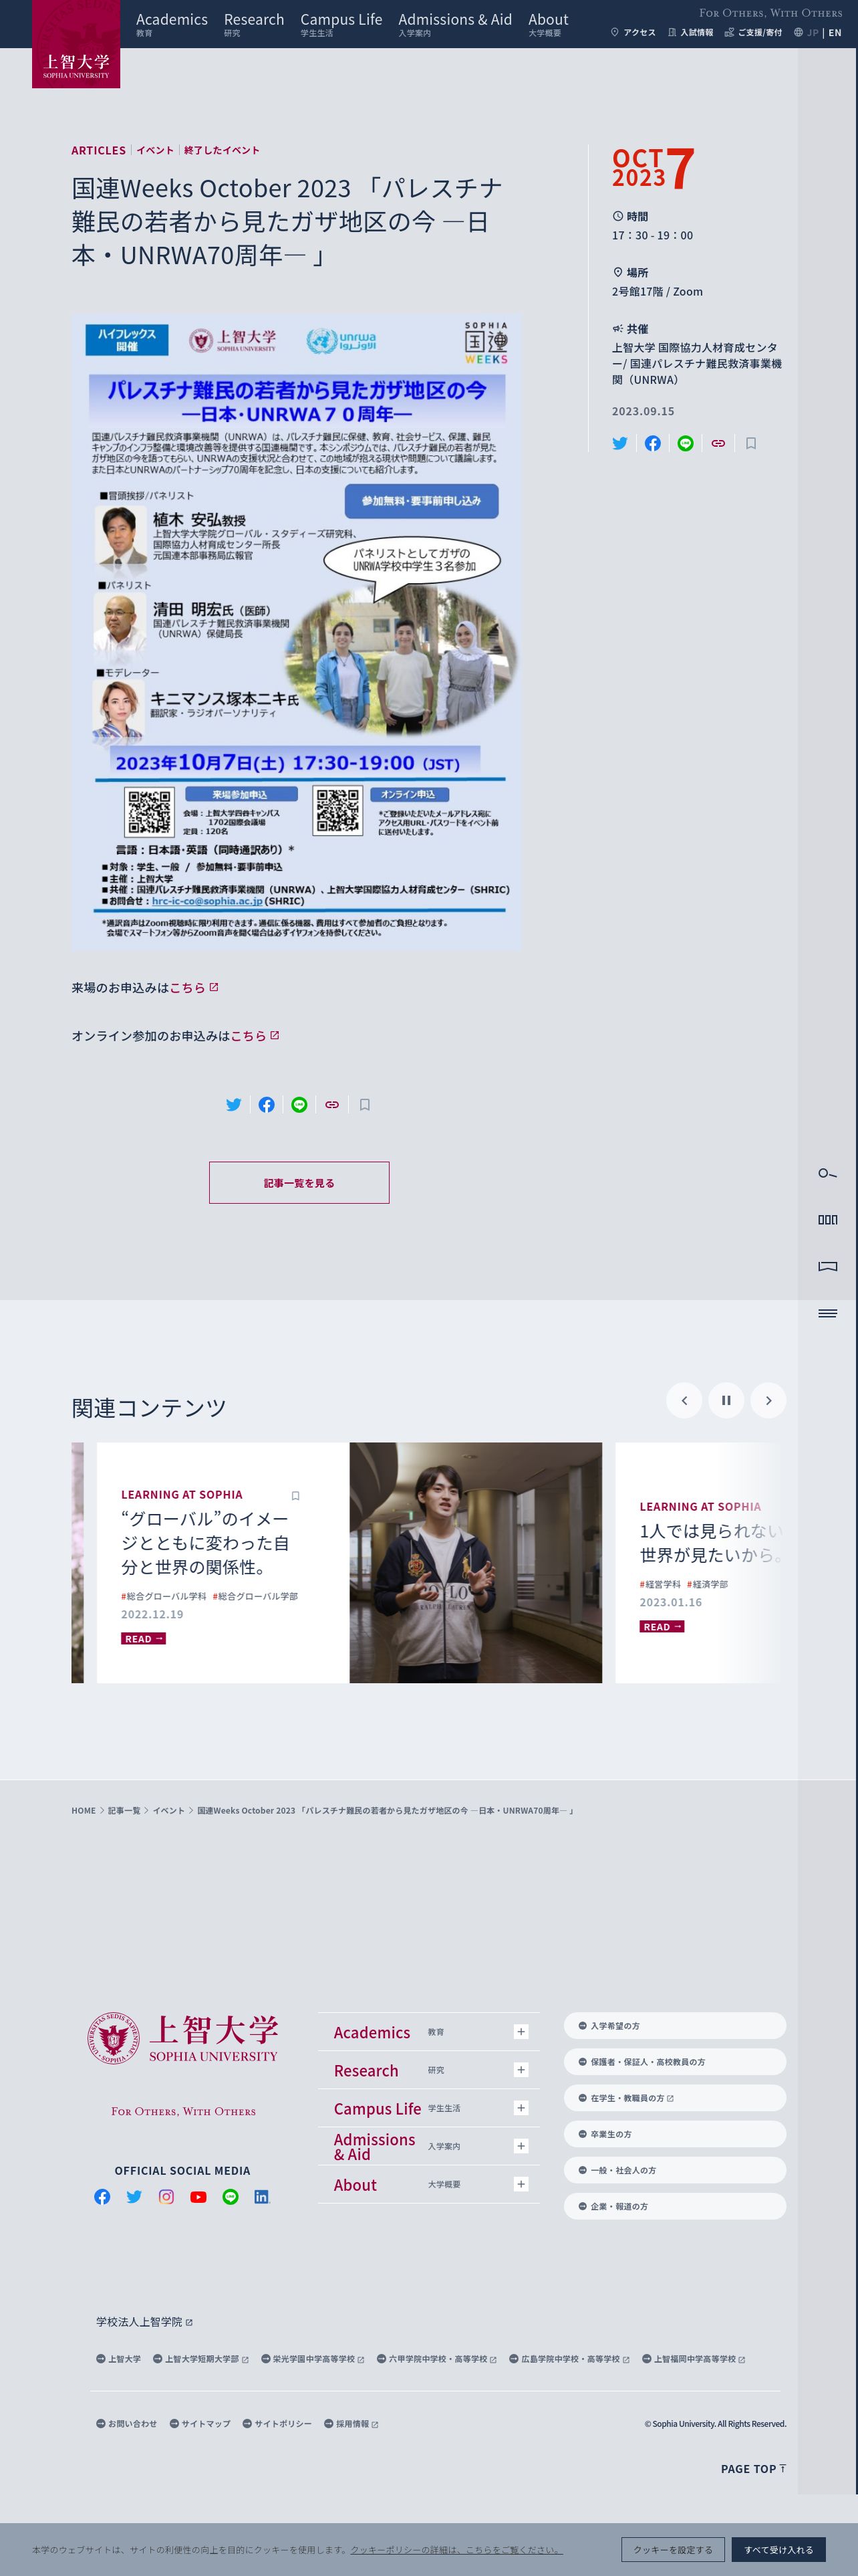Bookmark the article from the date sidebar
The width and height of the screenshot is (858, 2576).
pyautogui.click(x=751, y=443)
